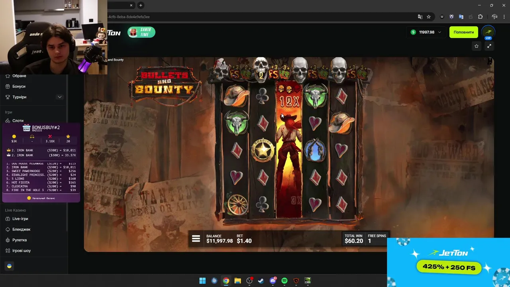Click the lion-head extension icon

click(x=451, y=17)
